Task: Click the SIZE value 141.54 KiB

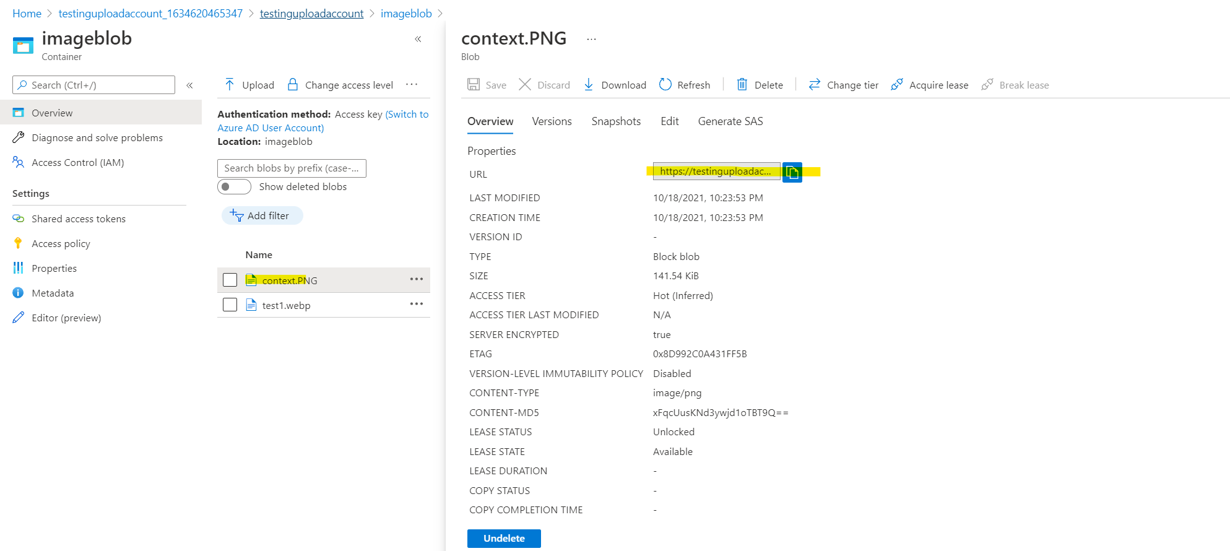Action: (676, 276)
